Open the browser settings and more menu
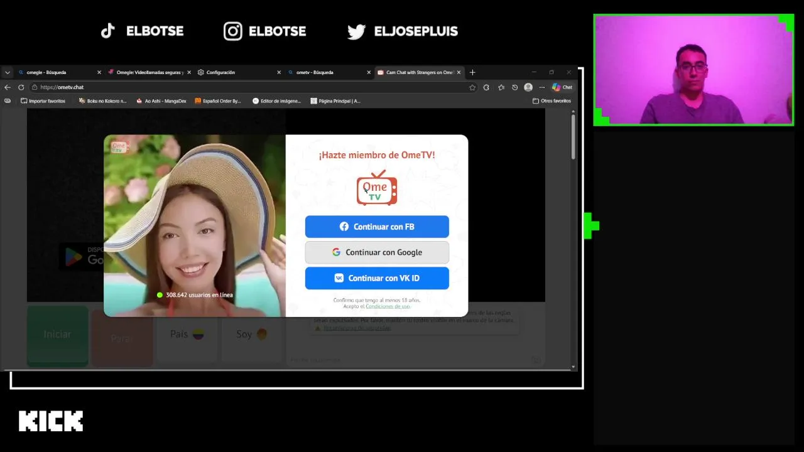Image resolution: width=804 pixels, height=452 pixels. click(x=542, y=87)
